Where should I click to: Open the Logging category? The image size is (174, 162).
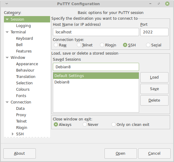click(x=23, y=26)
